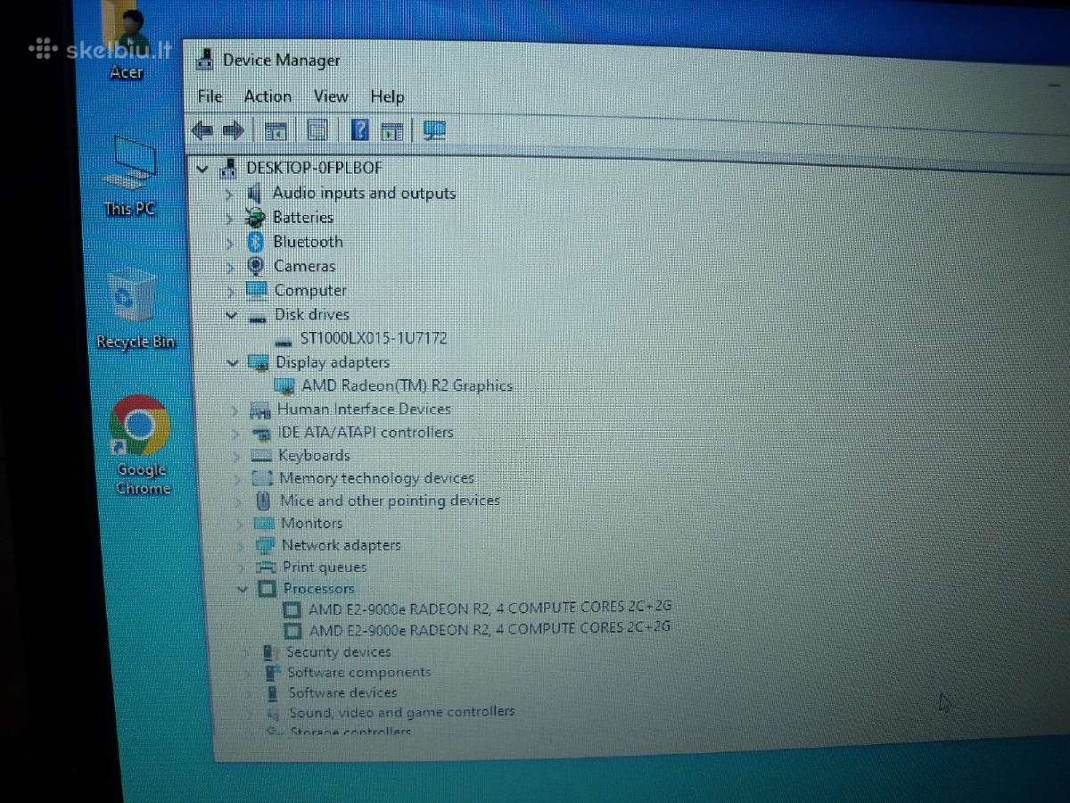The width and height of the screenshot is (1070, 803).
Task: Expand the Cameras node arrow
Action: [232, 266]
